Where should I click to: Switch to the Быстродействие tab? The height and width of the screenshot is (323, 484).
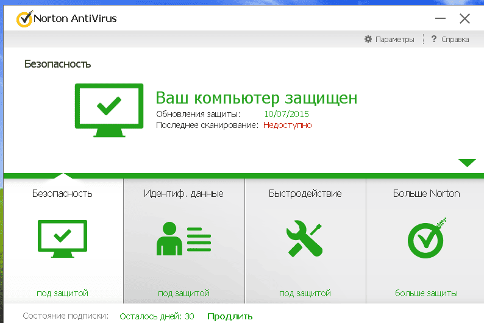point(305,193)
